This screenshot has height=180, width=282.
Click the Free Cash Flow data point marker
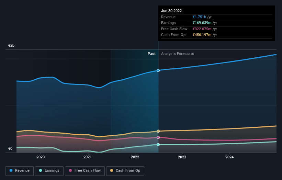[158, 137]
